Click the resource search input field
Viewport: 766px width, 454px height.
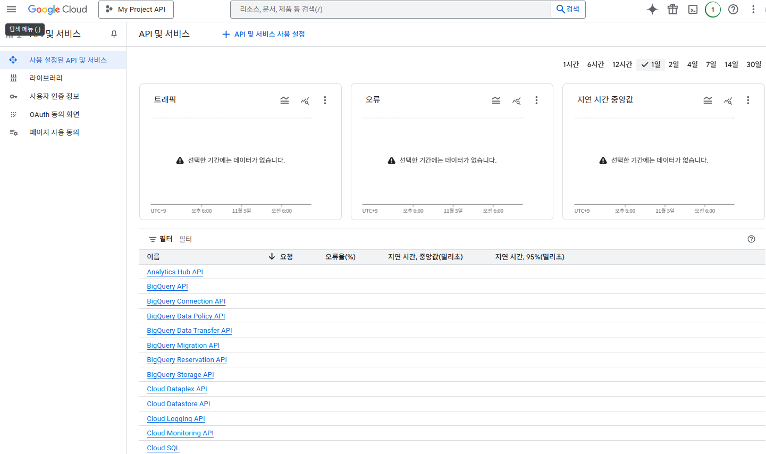pyautogui.click(x=391, y=9)
